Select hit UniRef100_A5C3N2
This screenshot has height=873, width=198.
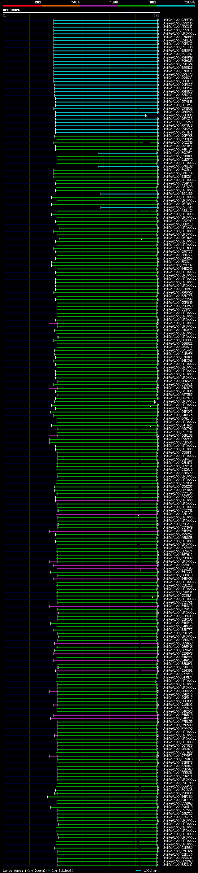point(178,27)
